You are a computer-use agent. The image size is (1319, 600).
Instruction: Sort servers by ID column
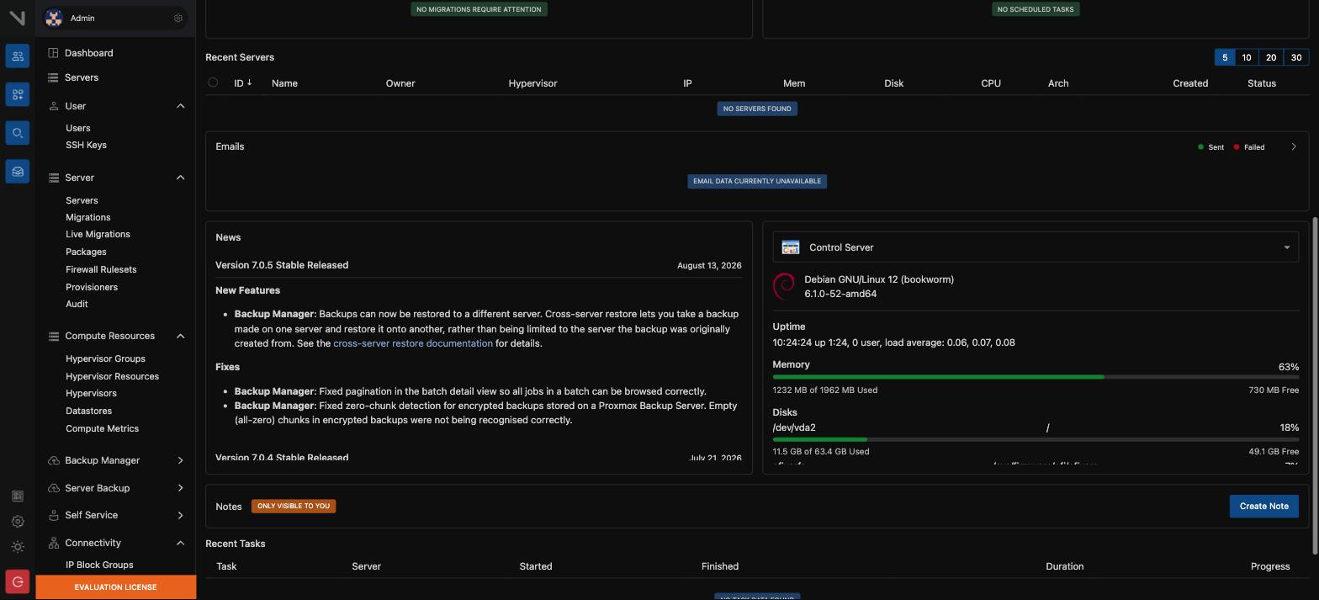pos(243,83)
